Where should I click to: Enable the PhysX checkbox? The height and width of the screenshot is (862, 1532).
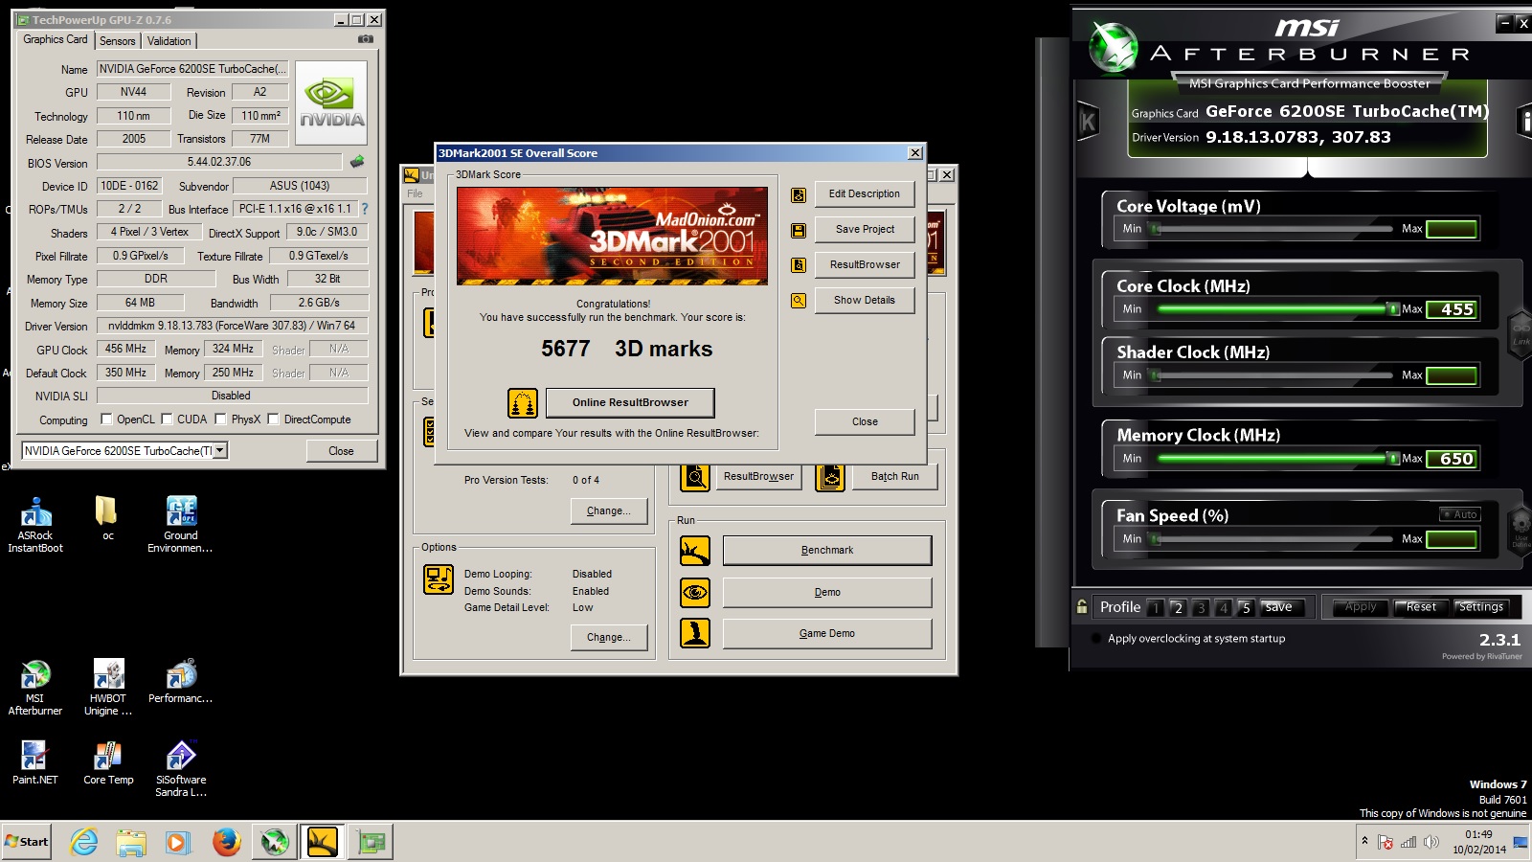pyautogui.click(x=221, y=419)
